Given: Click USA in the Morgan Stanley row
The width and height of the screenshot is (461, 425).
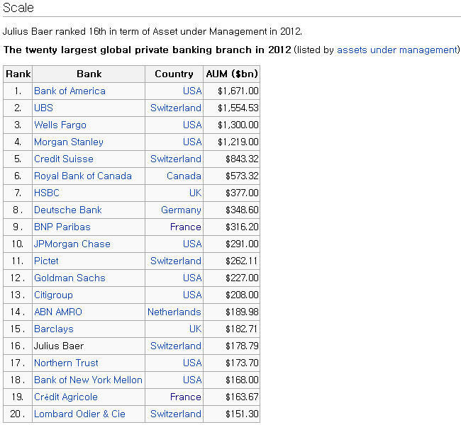Looking at the screenshot, I should point(192,142).
